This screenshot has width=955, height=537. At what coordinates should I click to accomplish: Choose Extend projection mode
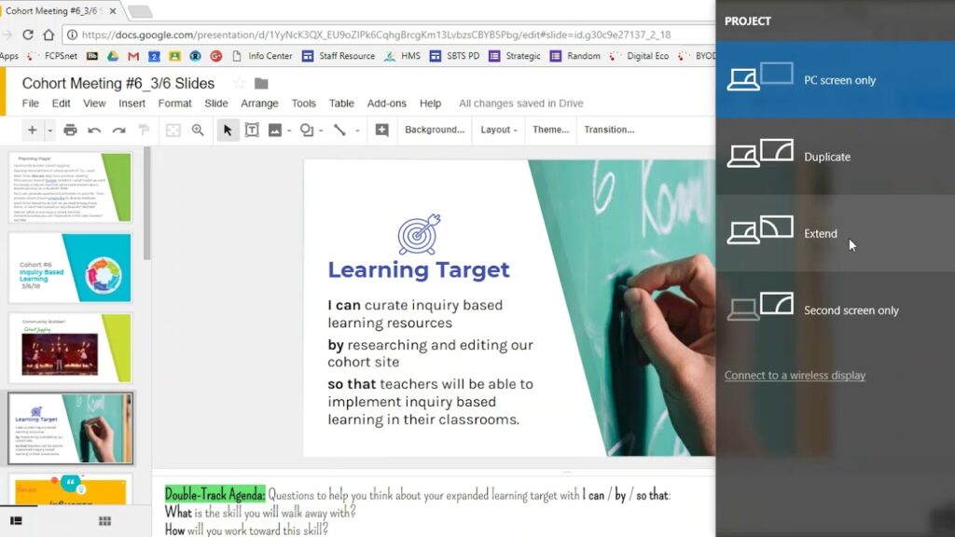821,234
